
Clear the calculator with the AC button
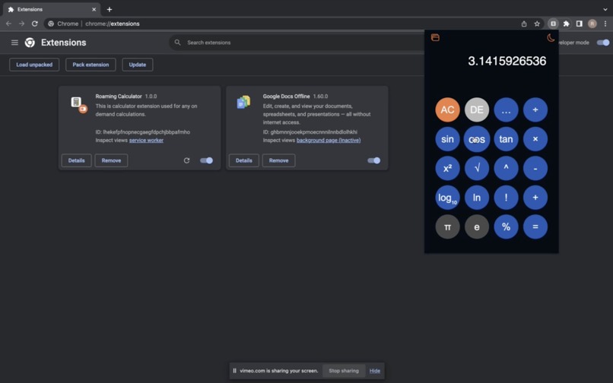447,110
